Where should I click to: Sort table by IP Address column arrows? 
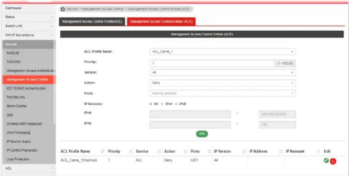click(x=281, y=151)
